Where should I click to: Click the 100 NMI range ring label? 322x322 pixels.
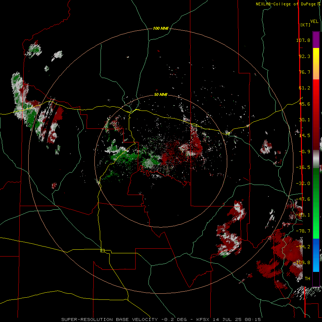(x=161, y=28)
